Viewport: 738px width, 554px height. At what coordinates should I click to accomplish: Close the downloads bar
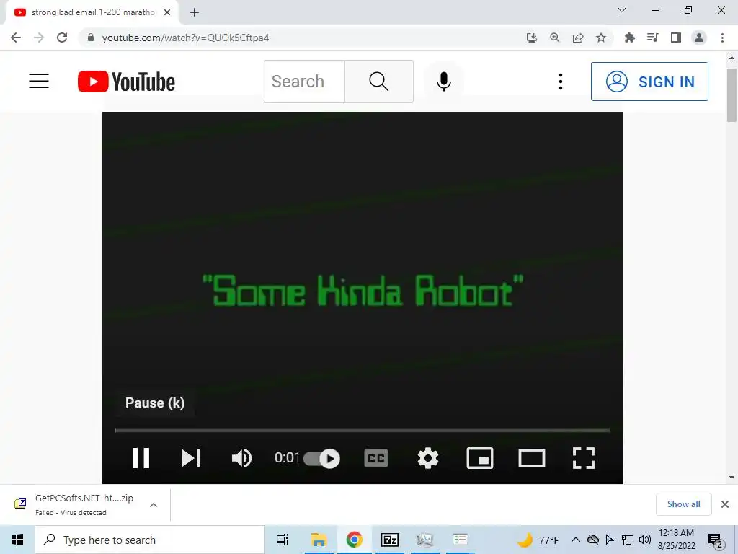click(x=725, y=504)
